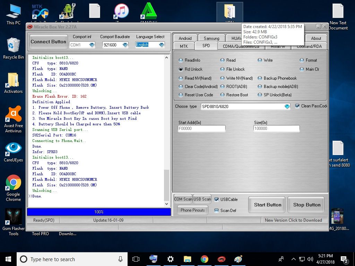Open the Windows Start menu
Viewport: 355px width, 266px height.
pyautogui.click(x=8, y=259)
